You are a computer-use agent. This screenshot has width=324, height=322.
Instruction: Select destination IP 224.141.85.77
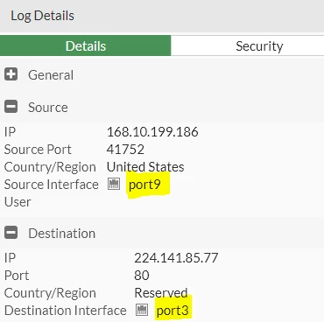pyautogui.click(x=176, y=258)
